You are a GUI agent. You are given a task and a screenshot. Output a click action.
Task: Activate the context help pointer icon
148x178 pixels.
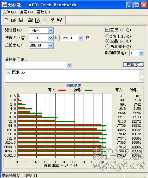(60, 20)
